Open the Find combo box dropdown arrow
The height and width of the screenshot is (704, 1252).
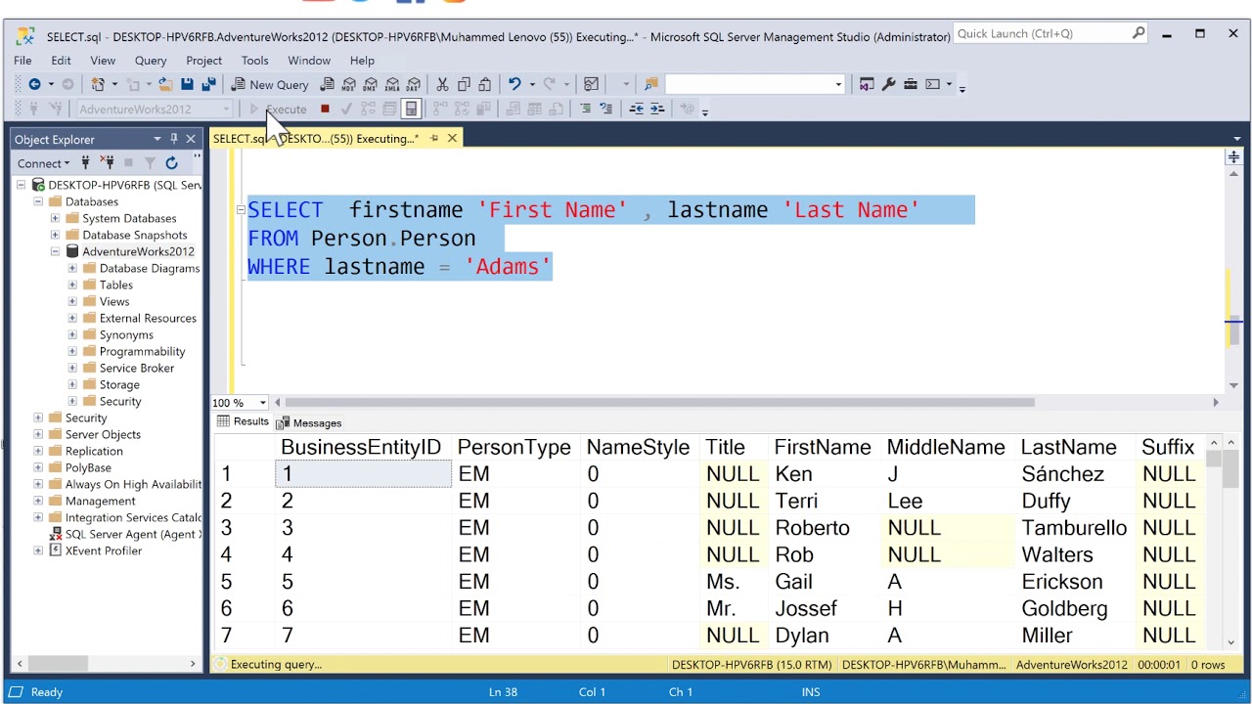838,84
